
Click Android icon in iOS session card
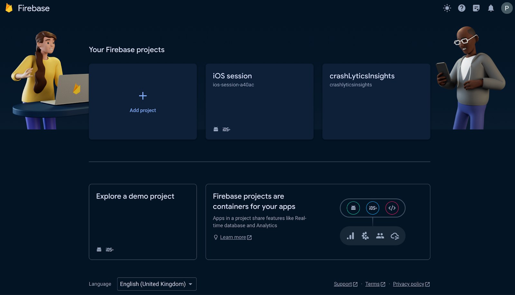(216, 129)
